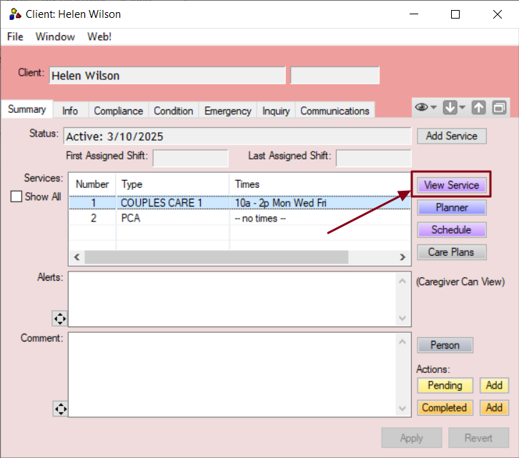Switch to the Communications tab
Viewport: 519px width, 458px height.
(x=335, y=111)
